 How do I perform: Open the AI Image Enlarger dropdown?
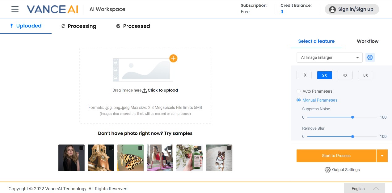coord(330,57)
